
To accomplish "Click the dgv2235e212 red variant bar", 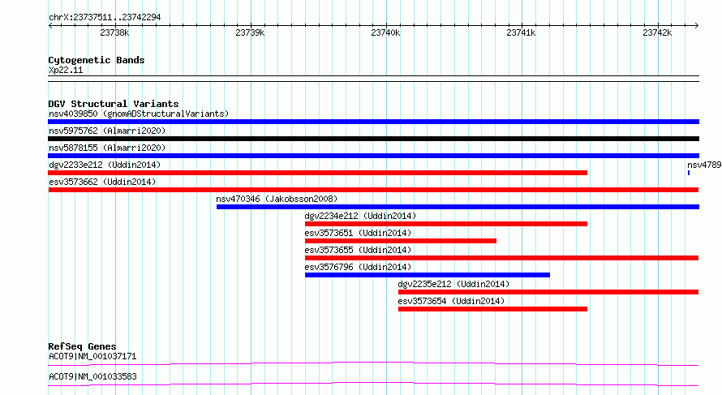I will click(x=548, y=292).
